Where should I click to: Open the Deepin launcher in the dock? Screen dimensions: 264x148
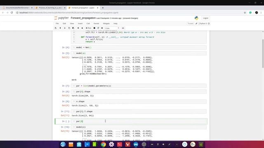tap(63, 144)
